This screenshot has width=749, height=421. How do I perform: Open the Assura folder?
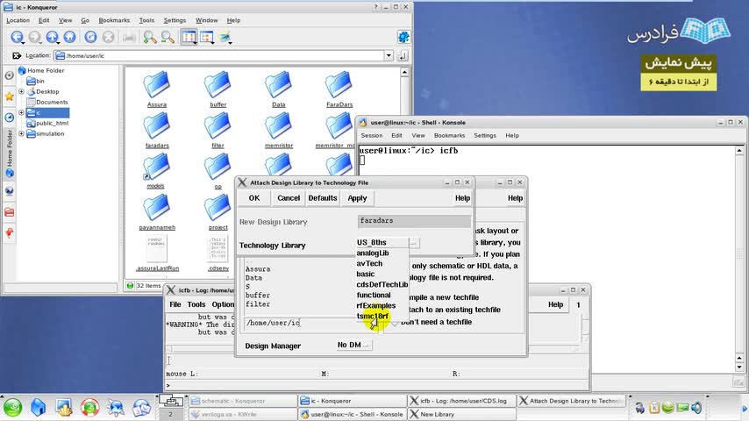[x=157, y=89]
